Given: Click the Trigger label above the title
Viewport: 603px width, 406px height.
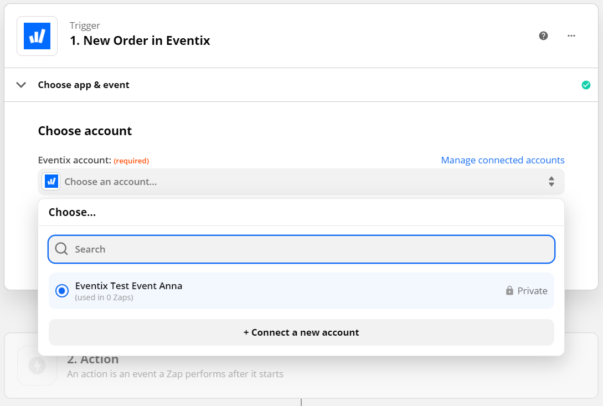Looking at the screenshot, I should (x=85, y=26).
